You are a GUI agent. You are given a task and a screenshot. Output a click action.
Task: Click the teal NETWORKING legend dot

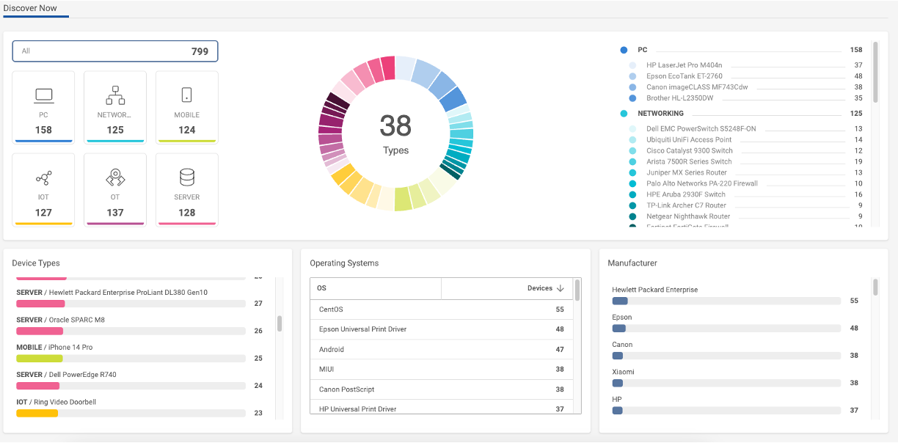tap(624, 114)
